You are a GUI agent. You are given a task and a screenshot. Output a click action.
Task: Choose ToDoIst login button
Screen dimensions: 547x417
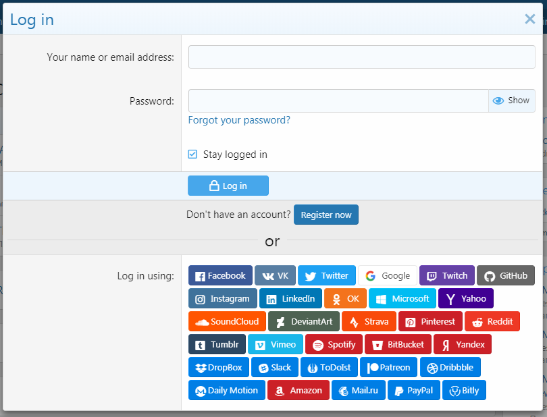click(x=330, y=368)
